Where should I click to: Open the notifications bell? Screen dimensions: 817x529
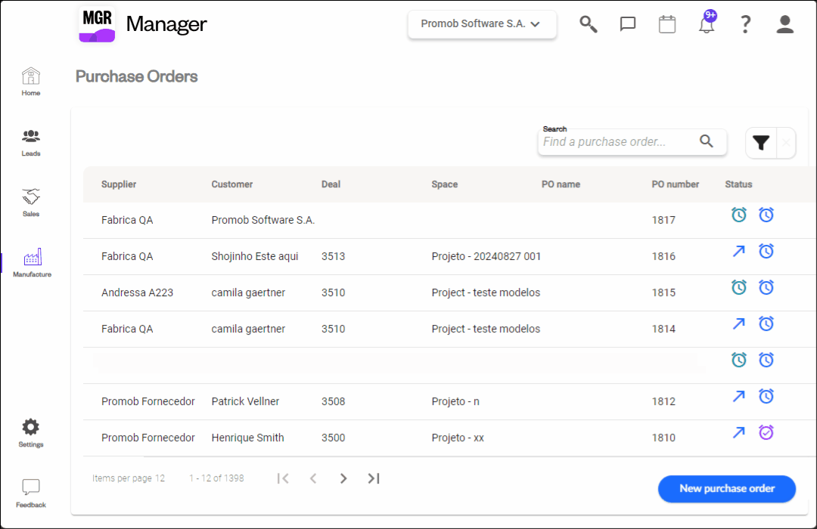(707, 23)
